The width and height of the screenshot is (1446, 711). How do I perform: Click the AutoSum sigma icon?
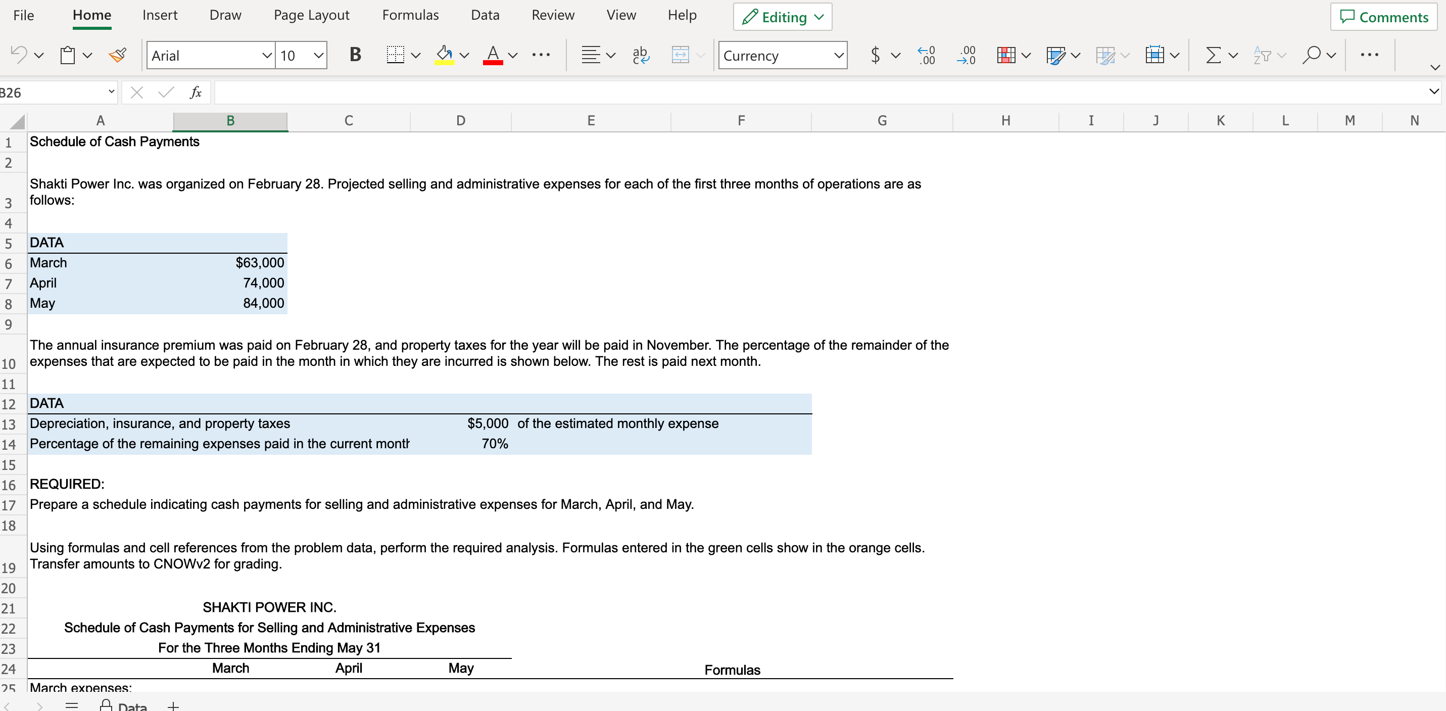coord(1213,55)
